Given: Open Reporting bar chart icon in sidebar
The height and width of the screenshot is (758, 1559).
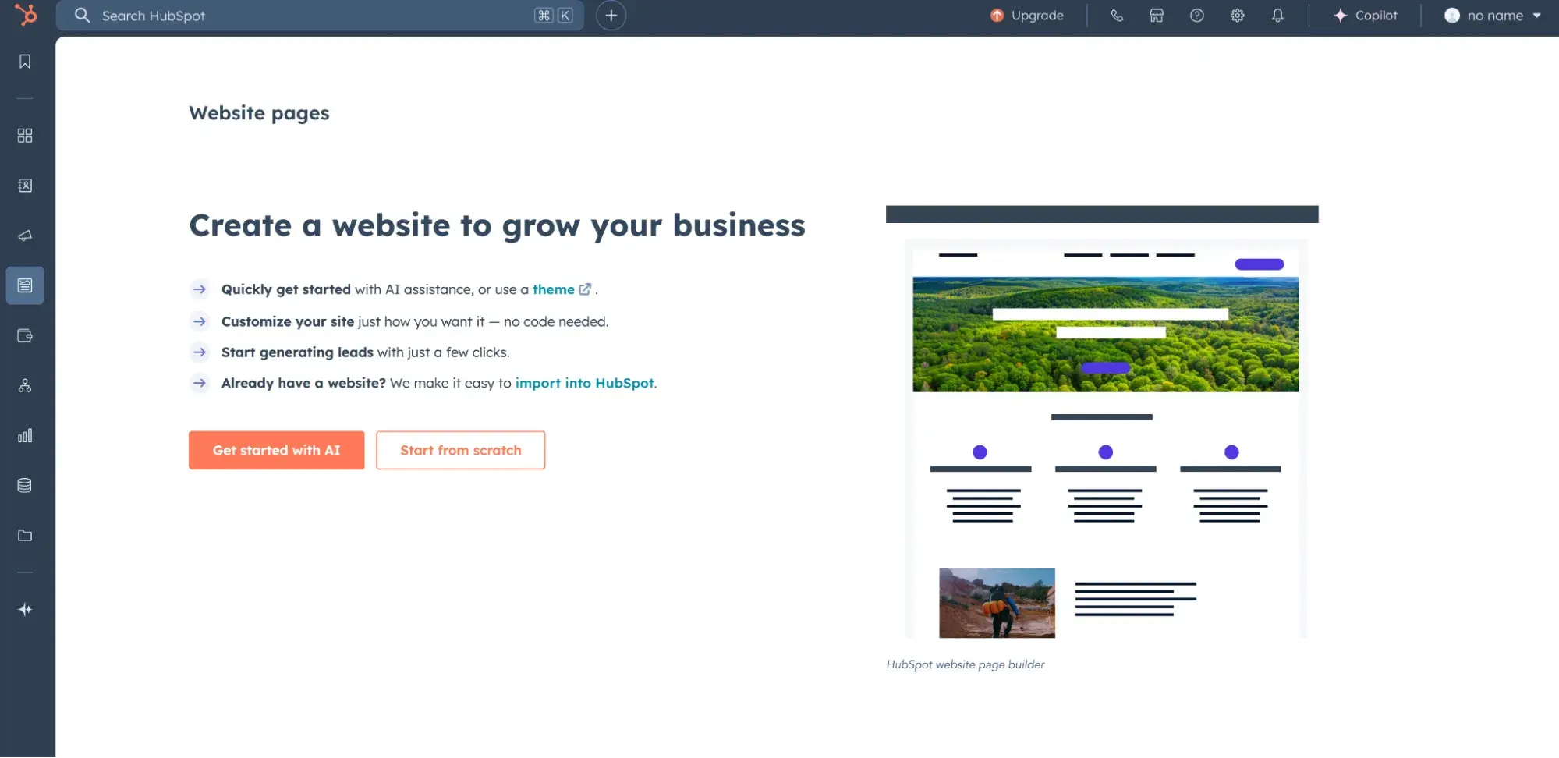Looking at the screenshot, I should tap(25, 435).
